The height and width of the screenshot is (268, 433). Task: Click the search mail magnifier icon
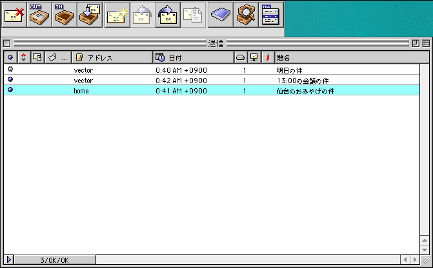[246, 14]
